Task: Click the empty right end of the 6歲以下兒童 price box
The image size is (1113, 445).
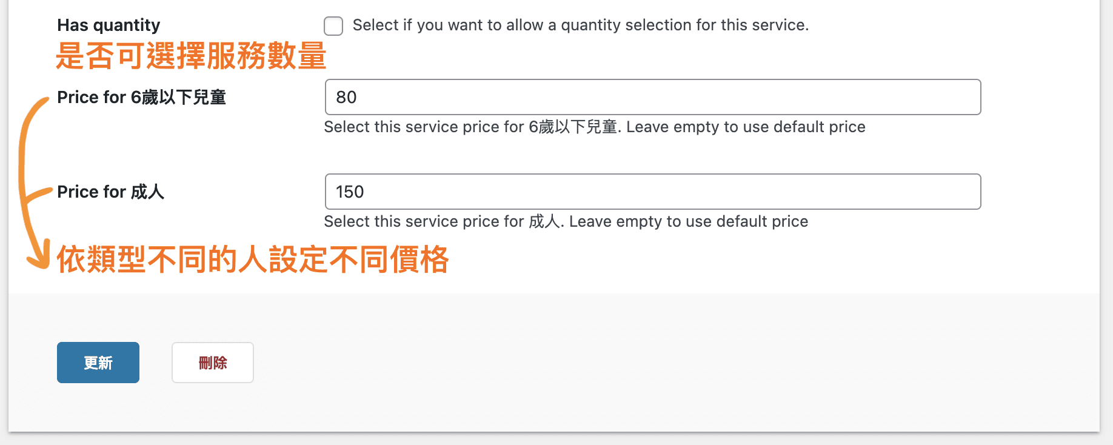Action: coord(909,97)
